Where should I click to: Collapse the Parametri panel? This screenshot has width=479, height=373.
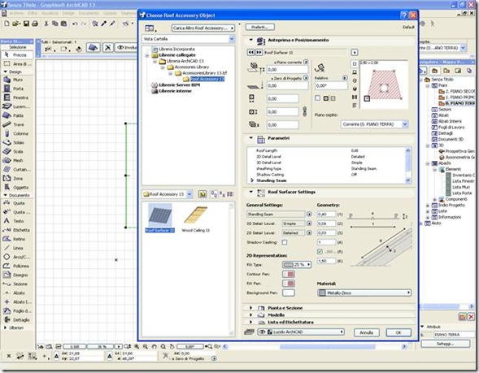(251, 138)
